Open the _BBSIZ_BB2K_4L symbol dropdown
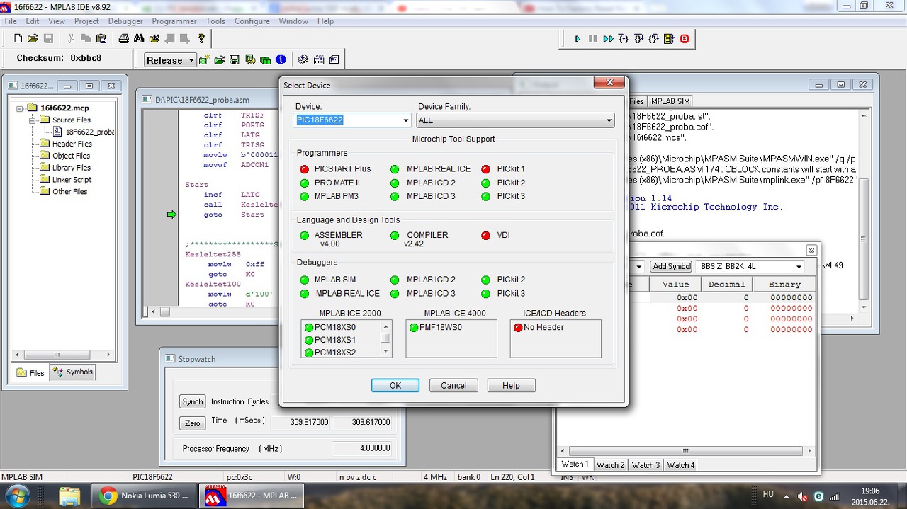The height and width of the screenshot is (509, 907). click(x=799, y=266)
